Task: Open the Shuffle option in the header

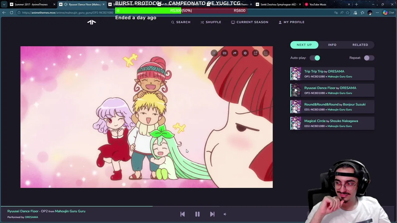Action: coord(211,22)
